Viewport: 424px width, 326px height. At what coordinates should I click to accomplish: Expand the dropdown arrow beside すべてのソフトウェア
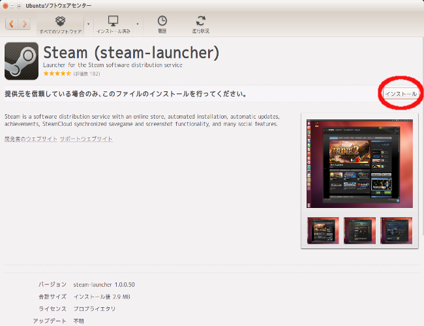[88, 24]
